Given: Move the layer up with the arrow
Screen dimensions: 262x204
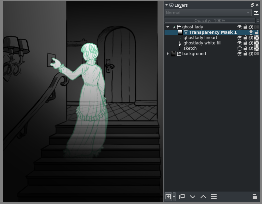Looking at the screenshot, I should [x=203, y=197].
